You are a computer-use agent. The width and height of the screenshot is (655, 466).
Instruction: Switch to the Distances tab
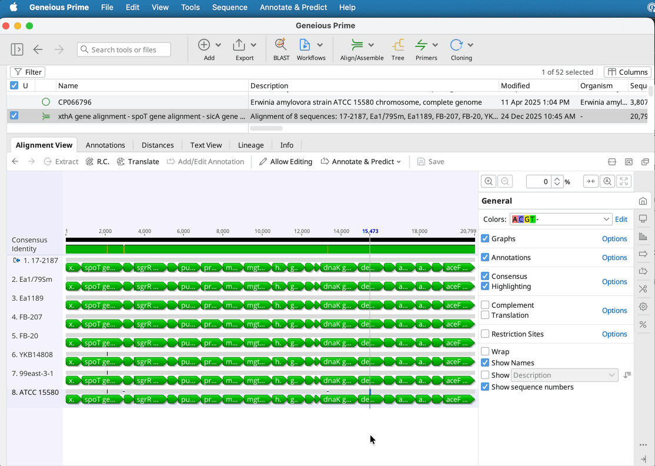pyautogui.click(x=158, y=145)
